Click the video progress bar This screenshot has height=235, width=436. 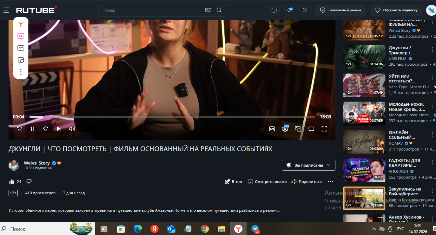[x=172, y=117]
